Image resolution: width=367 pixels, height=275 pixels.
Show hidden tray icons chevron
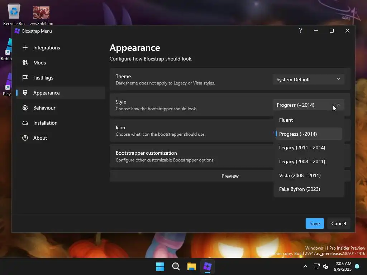305,266
